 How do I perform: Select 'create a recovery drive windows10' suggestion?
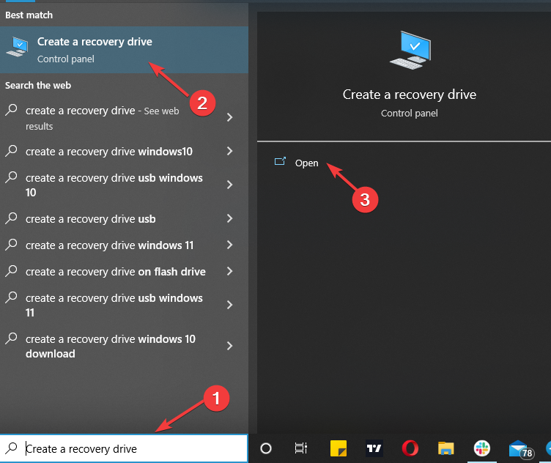109,152
